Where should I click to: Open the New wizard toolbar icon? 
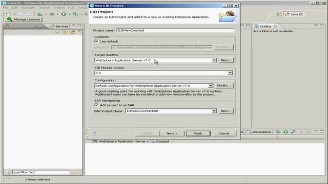[x=9, y=14]
